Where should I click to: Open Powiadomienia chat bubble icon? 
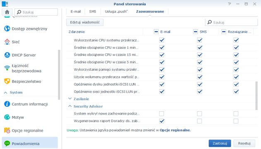pyautogui.click(x=7, y=144)
